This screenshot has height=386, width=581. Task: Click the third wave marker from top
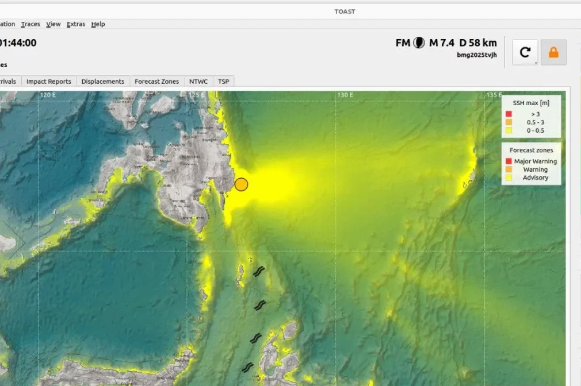(256, 338)
